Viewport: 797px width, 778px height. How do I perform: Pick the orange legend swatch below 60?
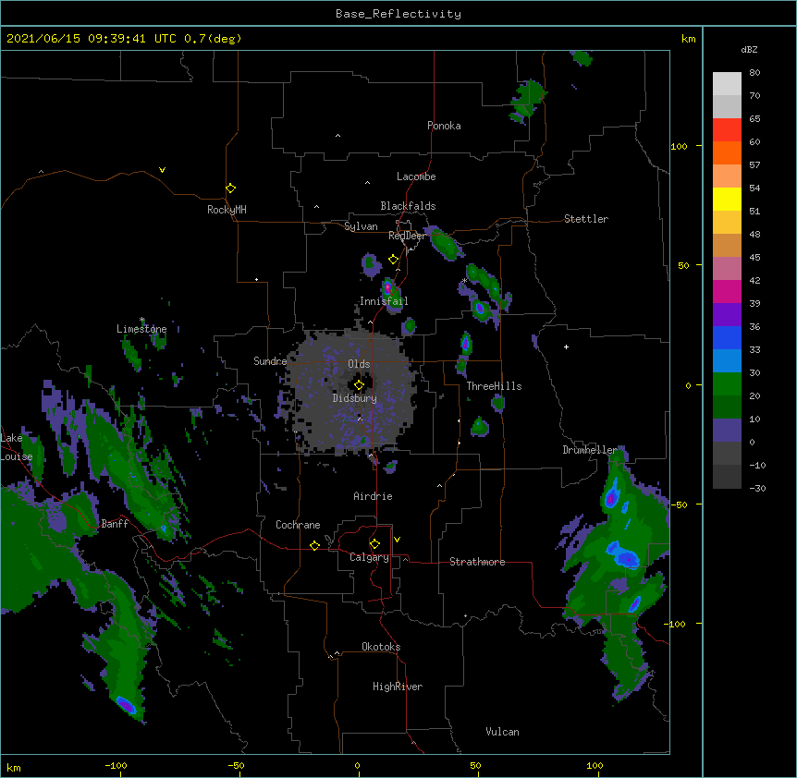click(x=727, y=152)
